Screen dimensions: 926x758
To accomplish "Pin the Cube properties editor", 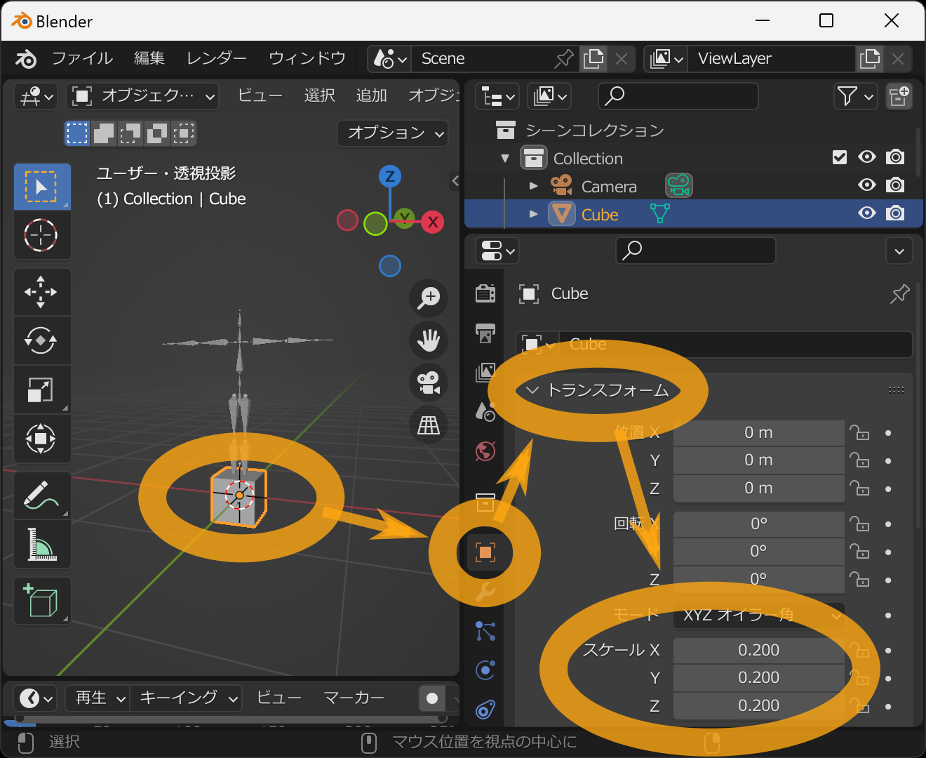I will click(899, 294).
